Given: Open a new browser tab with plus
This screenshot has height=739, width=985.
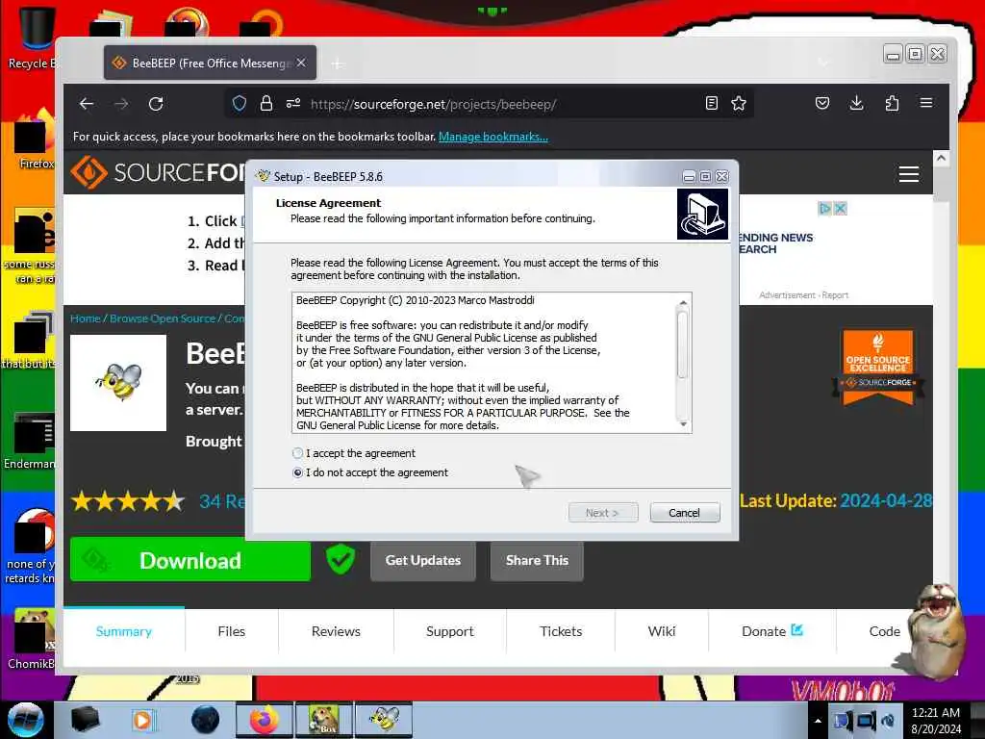Looking at the screenshot, I should (x=338, y=64).
